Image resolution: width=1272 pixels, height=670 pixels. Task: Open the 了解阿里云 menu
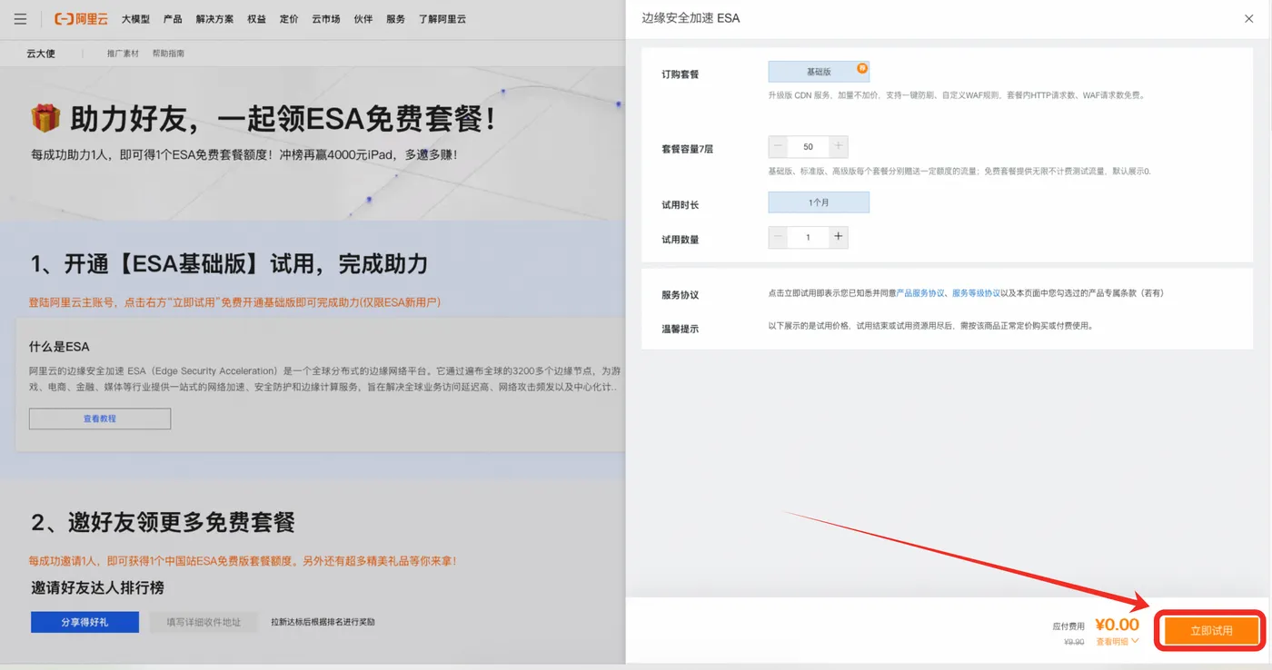442,19
